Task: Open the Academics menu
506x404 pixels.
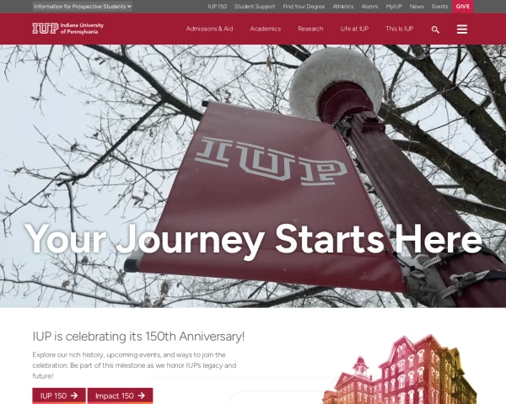Action: 266,29
